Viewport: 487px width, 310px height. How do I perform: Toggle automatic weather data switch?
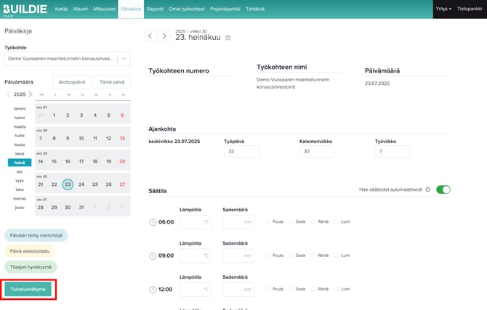click(x=443, y=189)
